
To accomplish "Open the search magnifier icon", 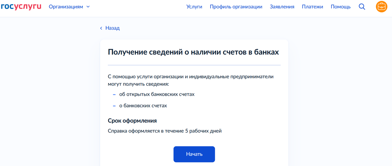I will coord(362,7).
